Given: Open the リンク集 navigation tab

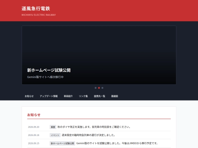Looking at the screenshot, I should tap(83, 96).
